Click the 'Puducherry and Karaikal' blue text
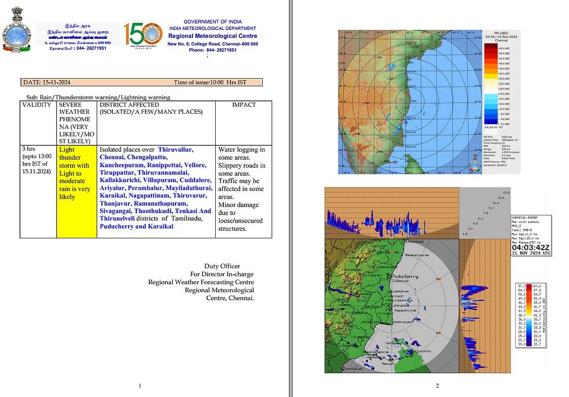 click(x=136, y=226)
